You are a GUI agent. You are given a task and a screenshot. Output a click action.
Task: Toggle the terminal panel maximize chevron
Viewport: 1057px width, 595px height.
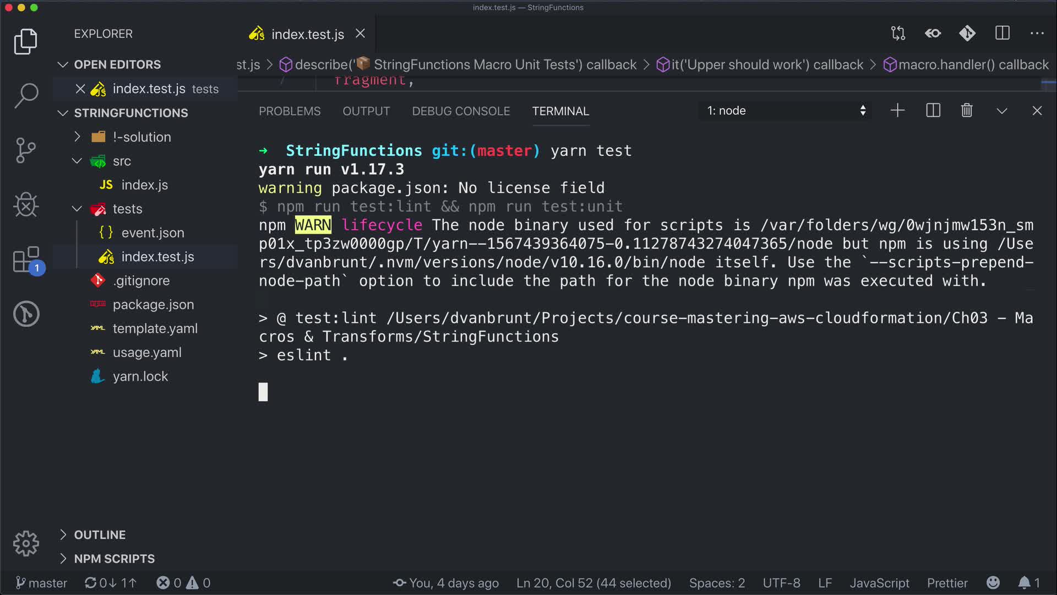click(1002, 111)
